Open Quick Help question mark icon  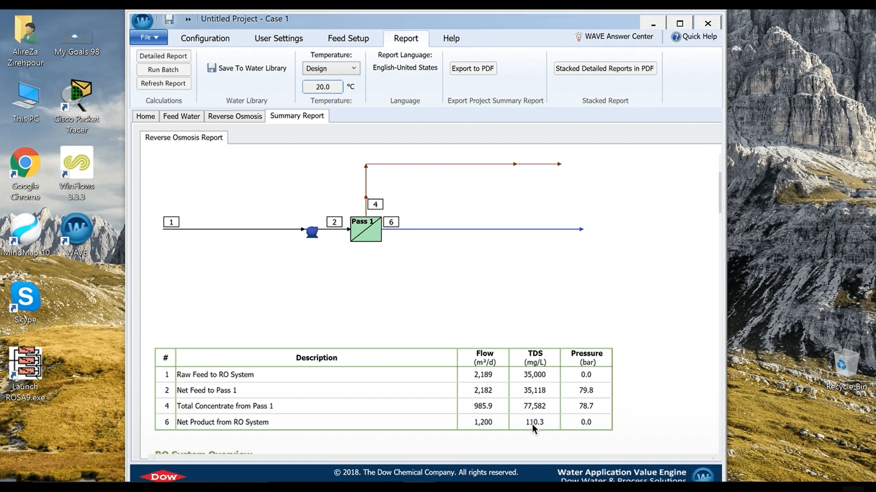pos(676,36)
